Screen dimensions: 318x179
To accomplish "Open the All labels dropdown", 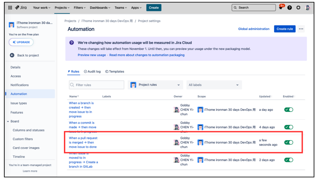I will (x=214, y=85).
